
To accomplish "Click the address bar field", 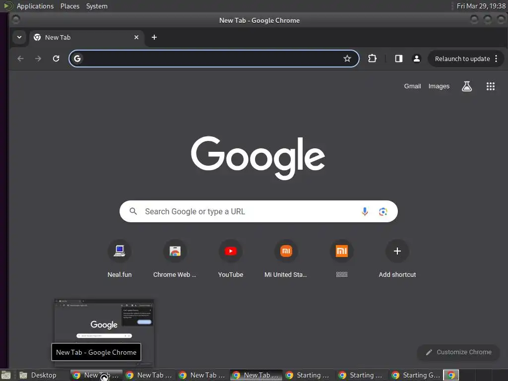I will (214, 59).
